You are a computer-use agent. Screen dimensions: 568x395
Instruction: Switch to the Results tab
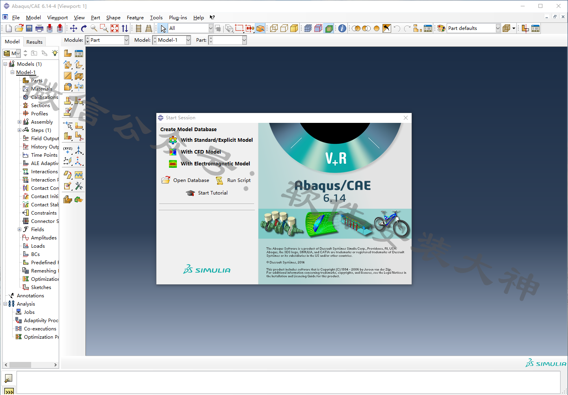tap(34, 42)
